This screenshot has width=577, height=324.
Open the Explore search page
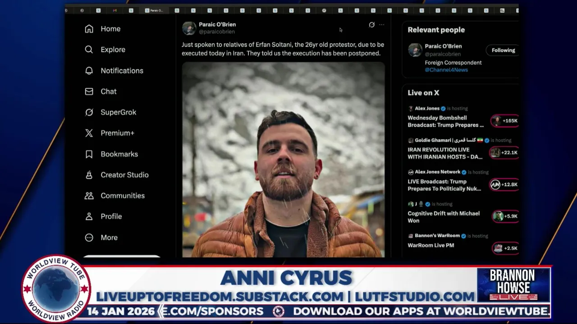[x=105, y=49]
